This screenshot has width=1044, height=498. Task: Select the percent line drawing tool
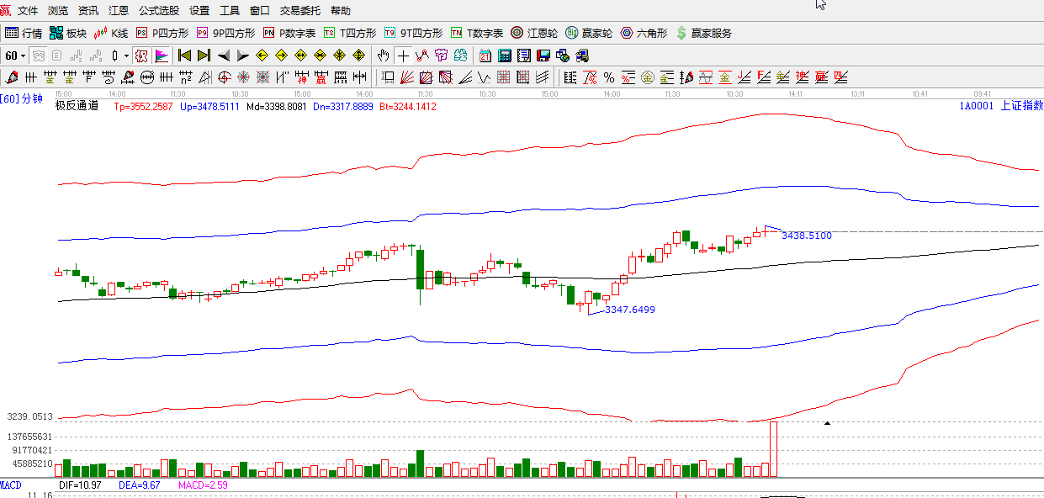tap(608, 77)
